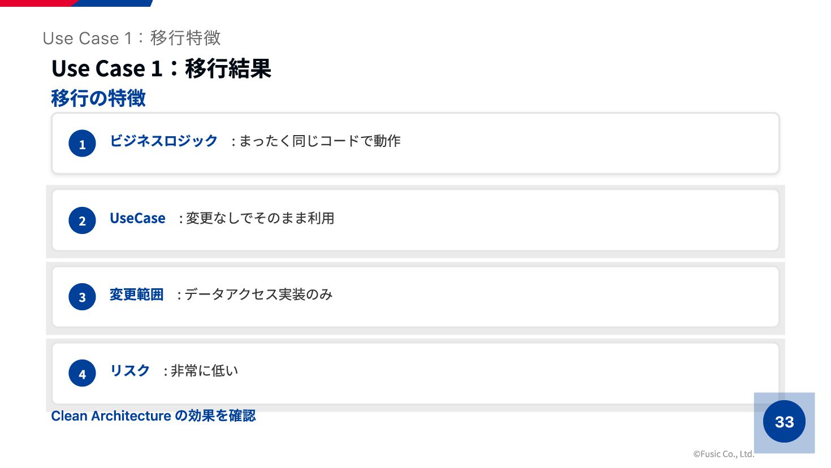Click the 移行の特徴 subheading
Screen dimensions: 831x468
tap(98, 98)
